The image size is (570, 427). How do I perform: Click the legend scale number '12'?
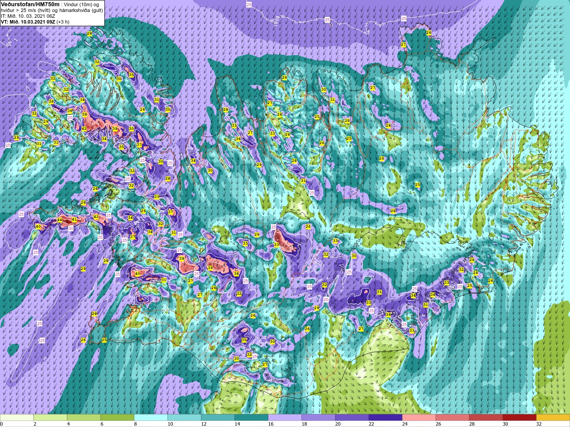(204, 424)
